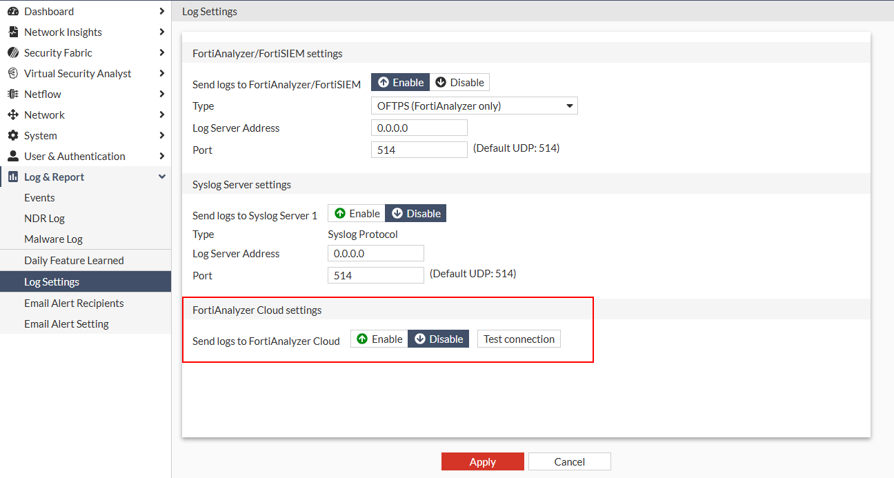Expand the System chevron
The image size is (894, 478).
[161, 135]
